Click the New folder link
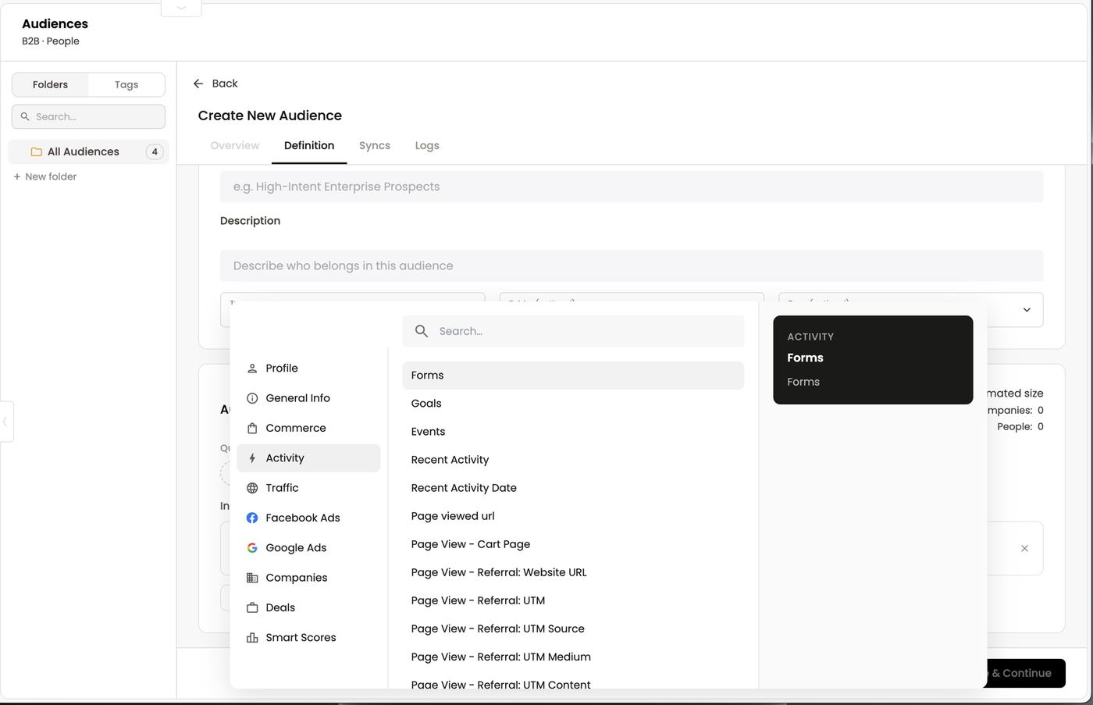This screenshot has height=705, width=1093. click(x=45, y=176)
